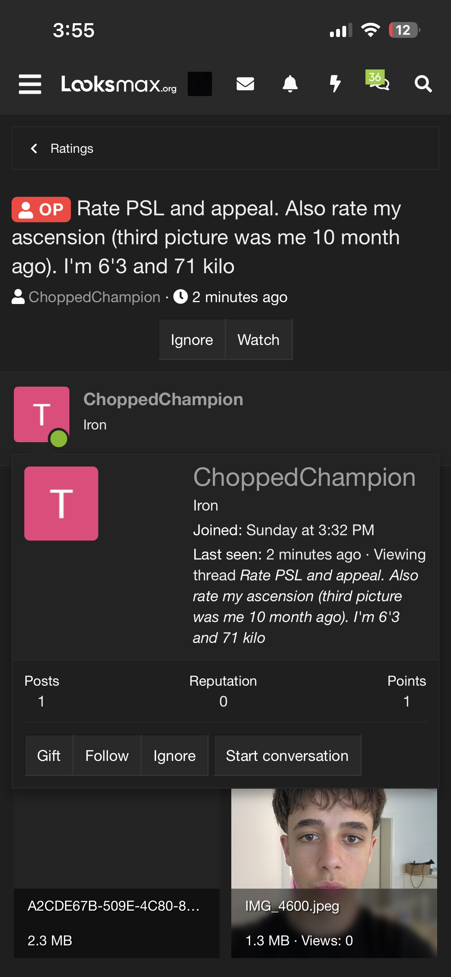
Task: Open the hamburger navigation menu
Action: pos(30,84)
